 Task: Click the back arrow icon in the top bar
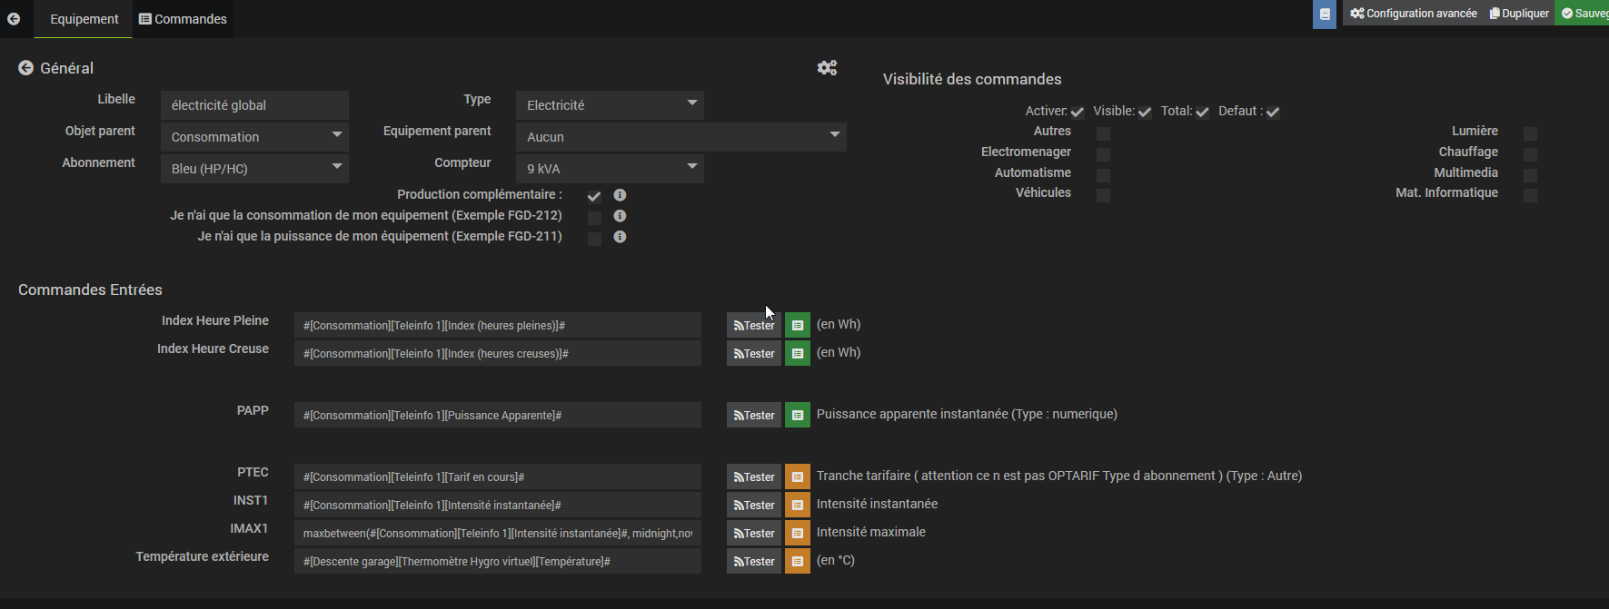click(x=14, y=18)
